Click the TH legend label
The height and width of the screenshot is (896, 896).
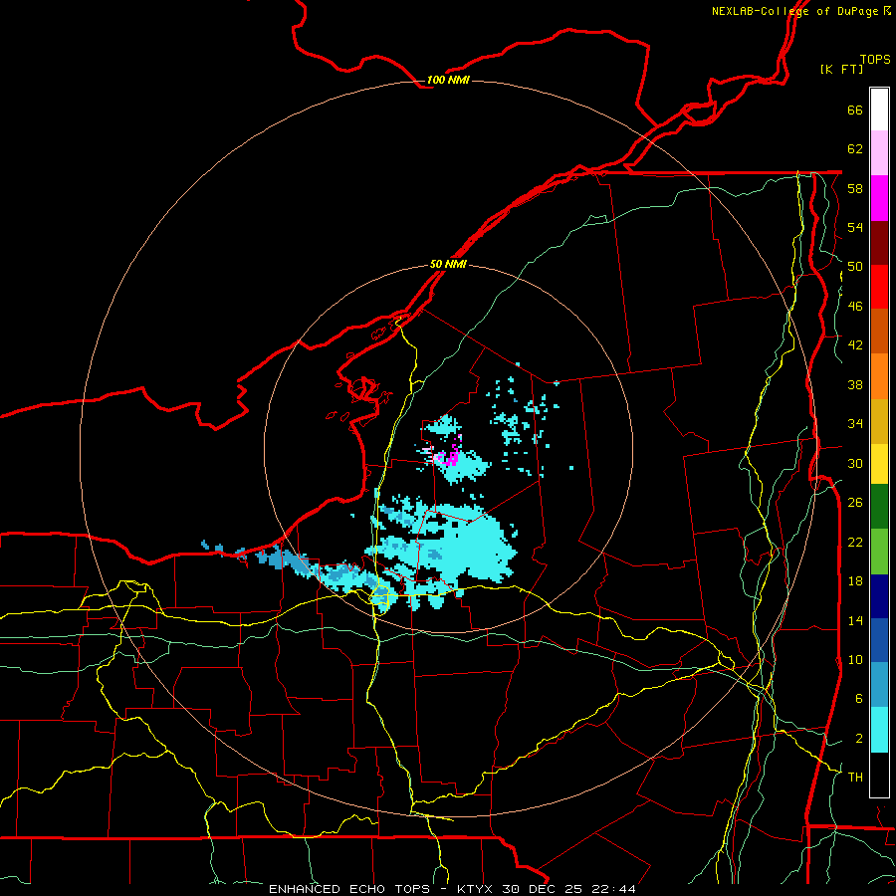click(855, 778)
